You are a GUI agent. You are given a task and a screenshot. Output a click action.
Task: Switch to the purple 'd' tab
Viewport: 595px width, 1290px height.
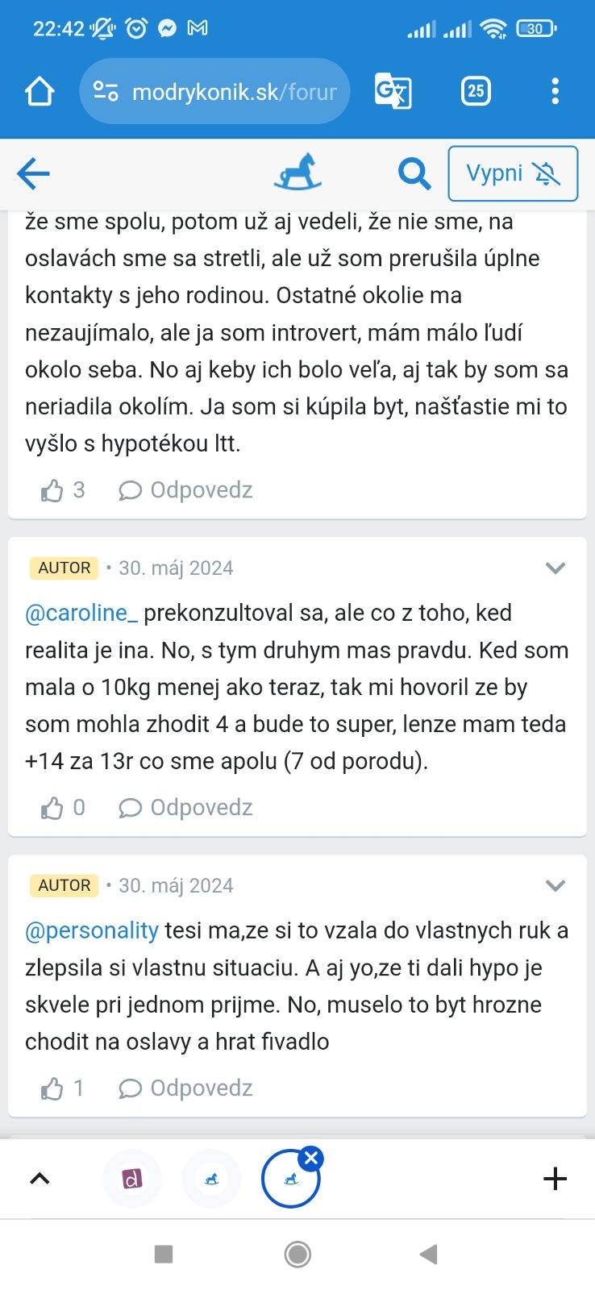[x=132, y=1179]
